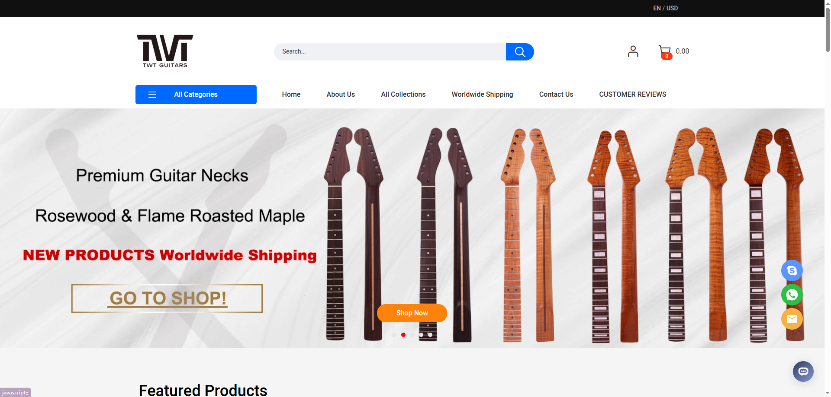Image resolution: width=831 pixels, height=397 pixels.
Task: Go to Worldwide Shipping page
Action: coord(482,94)
